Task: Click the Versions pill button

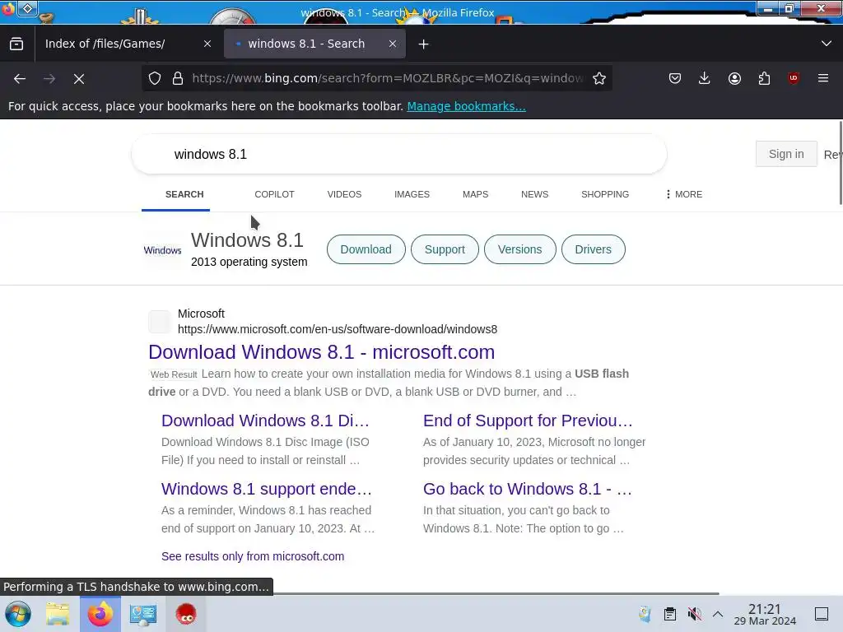Action: click(520, 249)
